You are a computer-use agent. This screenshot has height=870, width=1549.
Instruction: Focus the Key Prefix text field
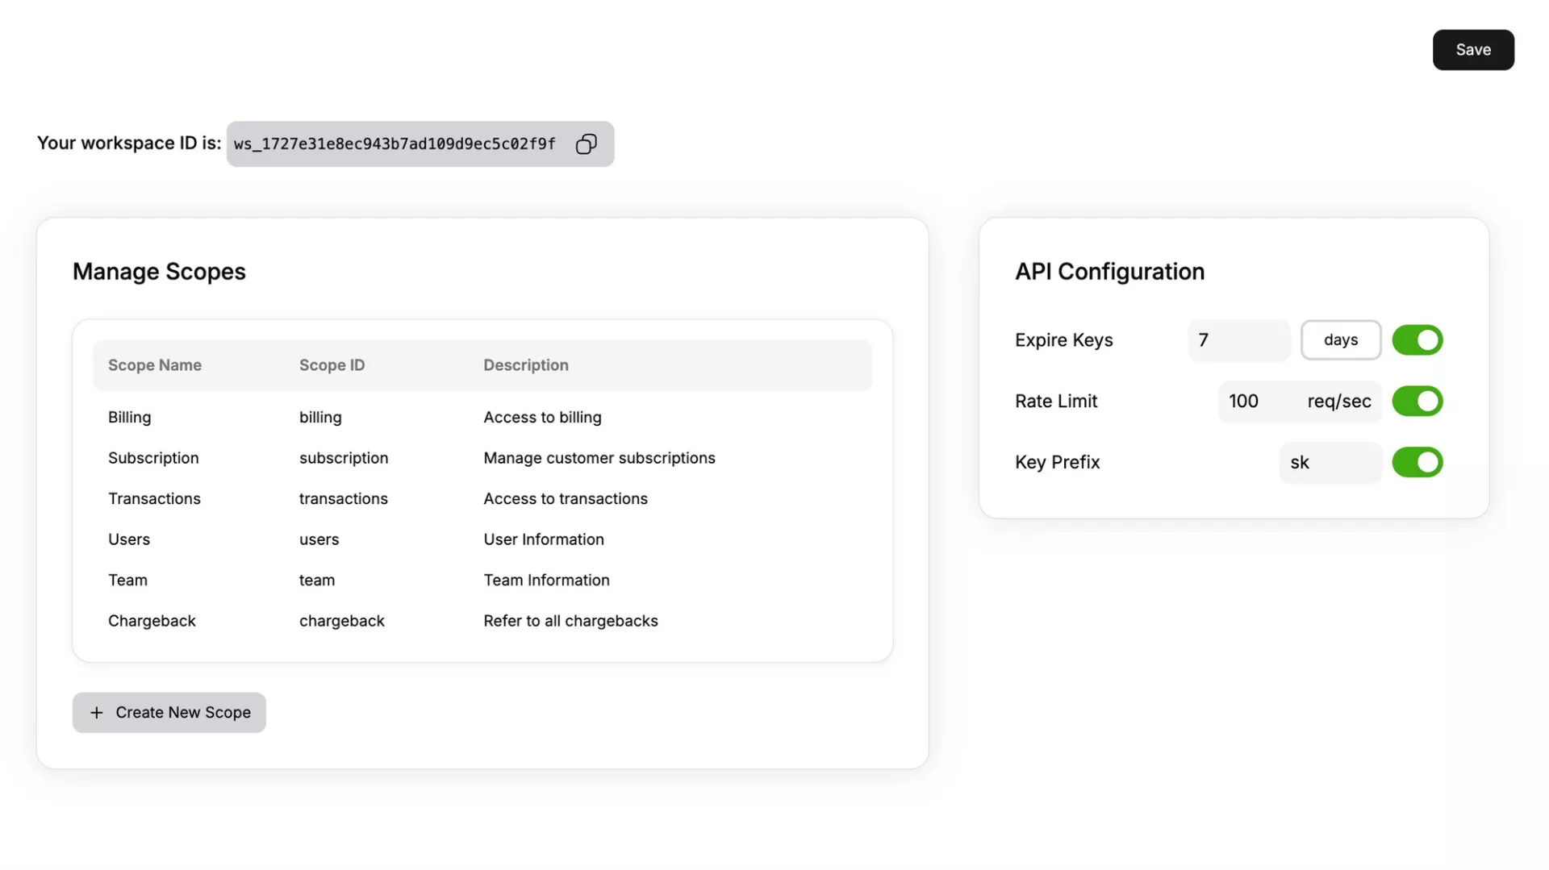(x=1330, y=463)
